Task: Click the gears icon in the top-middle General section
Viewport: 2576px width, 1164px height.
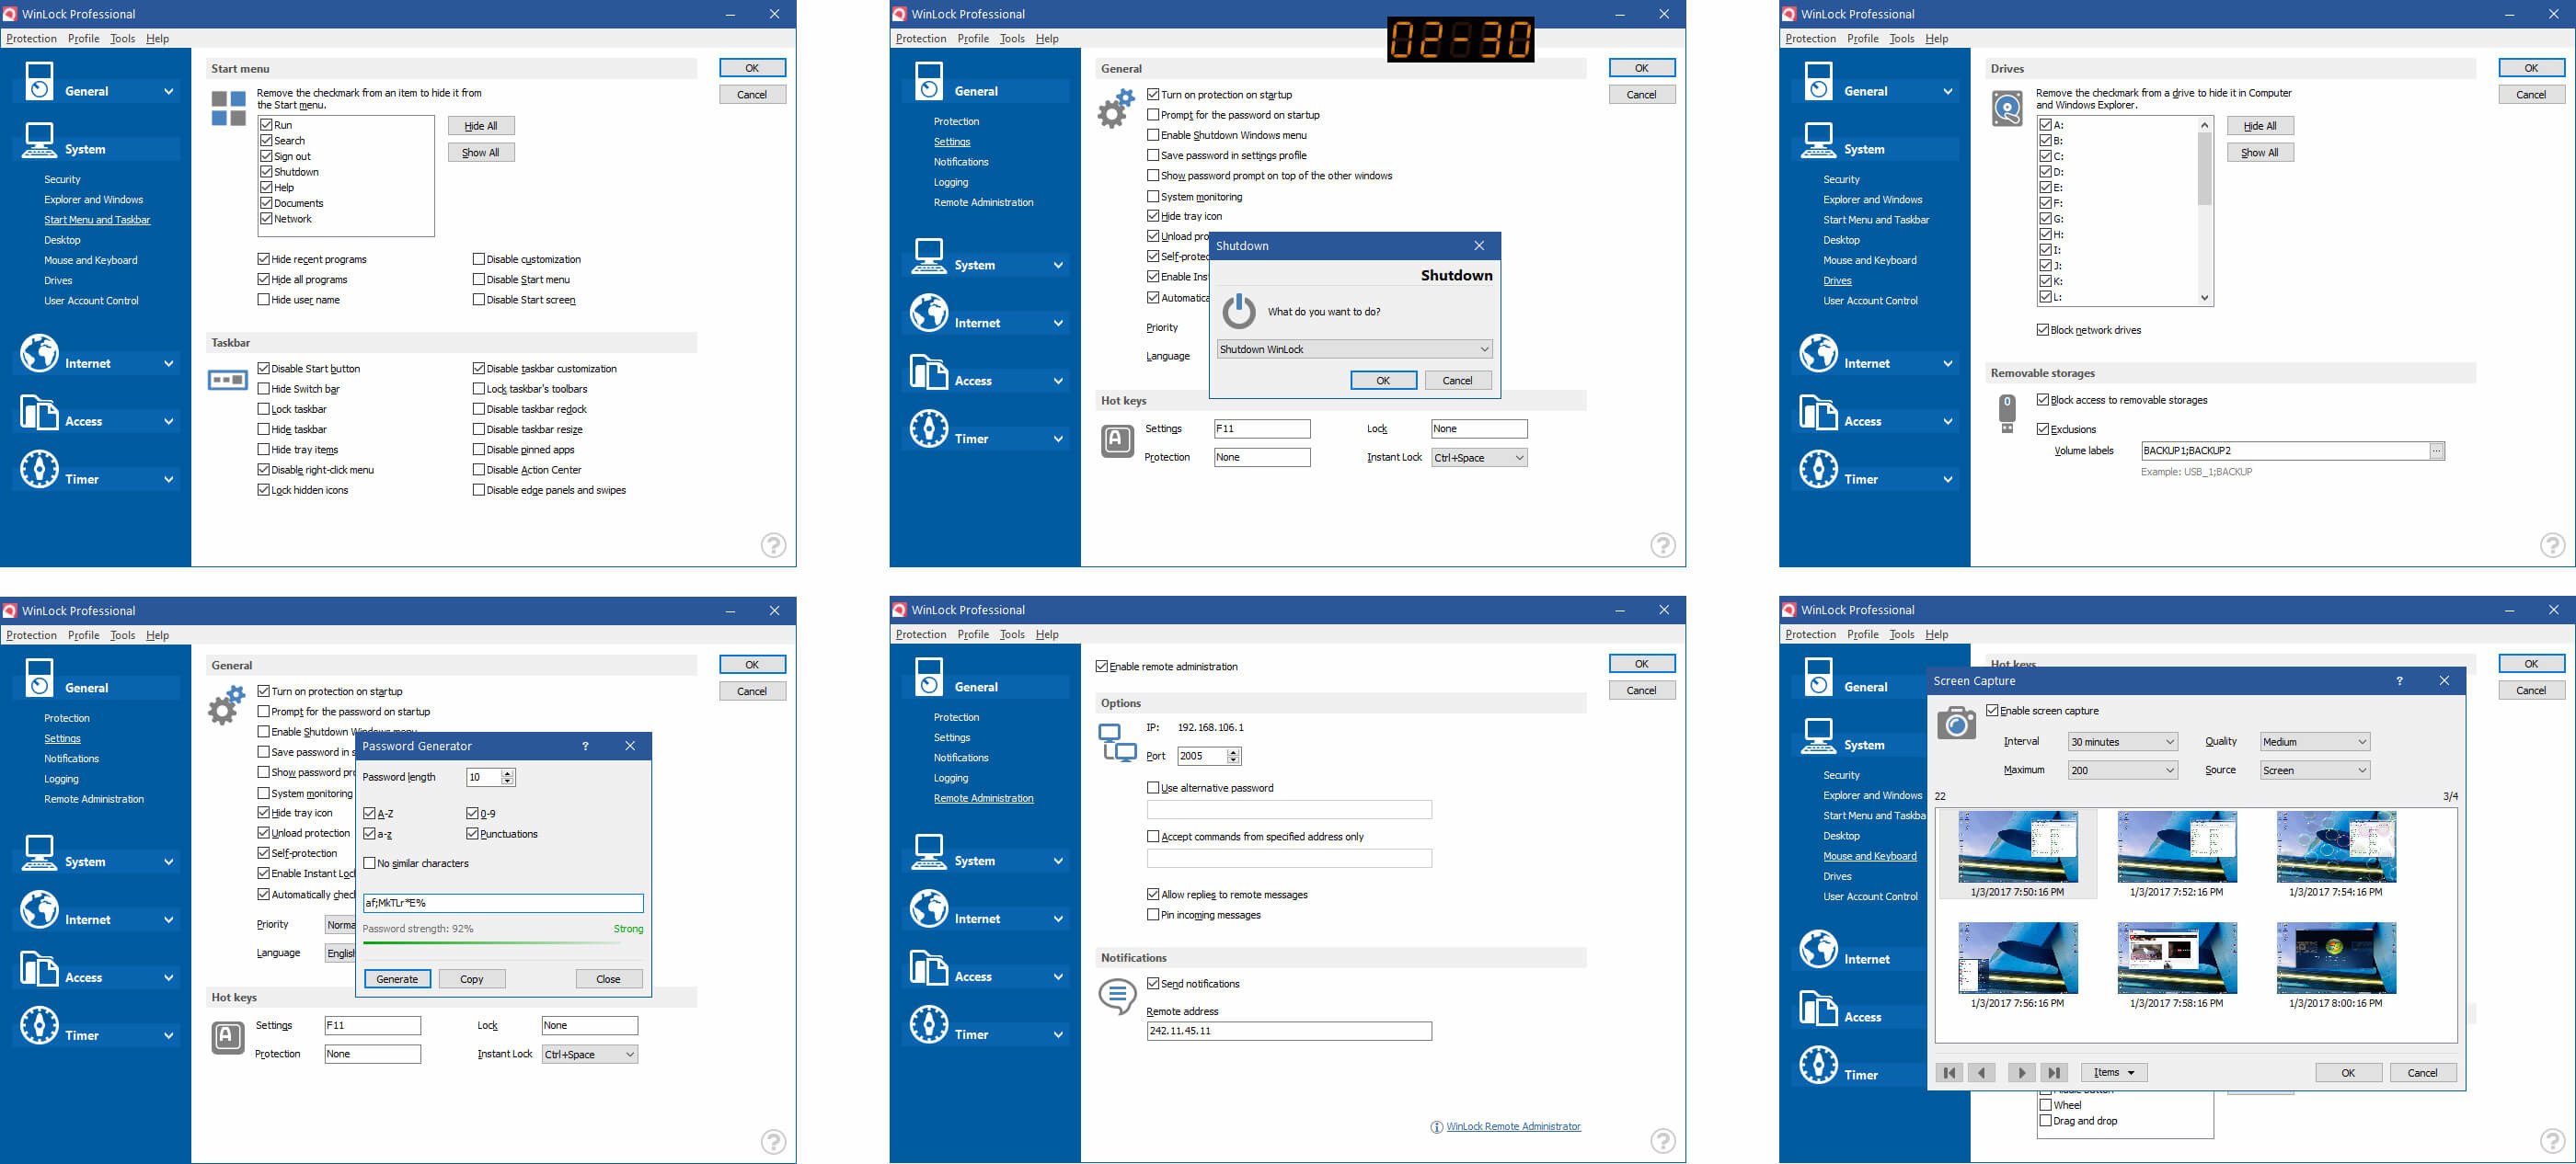Action: pyautogui.click(x=1116, y=108)
